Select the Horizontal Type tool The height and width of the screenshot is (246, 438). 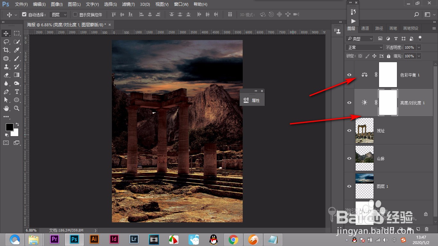point(17,92)
